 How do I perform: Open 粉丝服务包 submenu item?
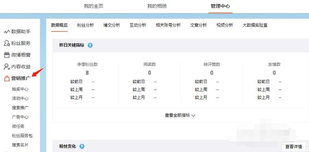point(22,136)
